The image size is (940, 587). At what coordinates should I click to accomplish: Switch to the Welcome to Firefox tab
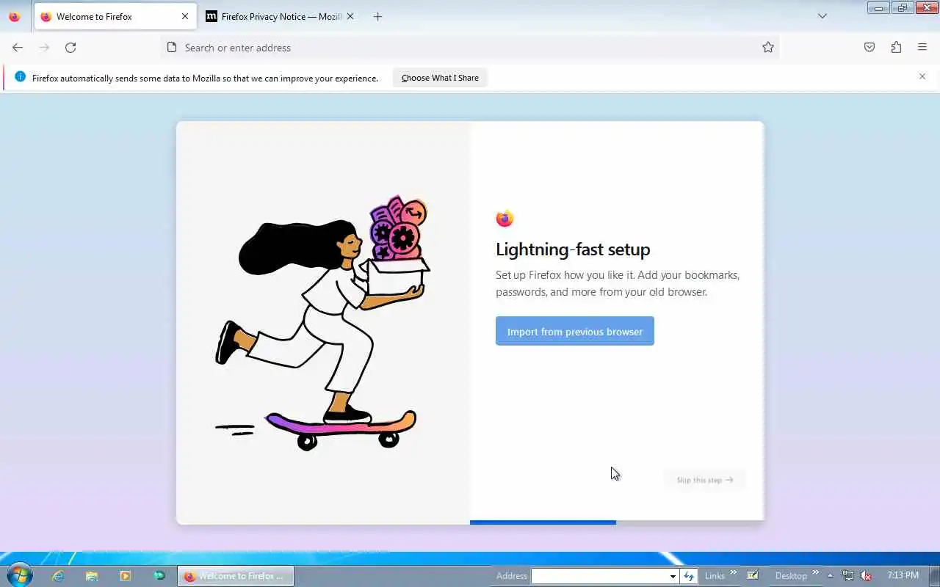point(115,16)
